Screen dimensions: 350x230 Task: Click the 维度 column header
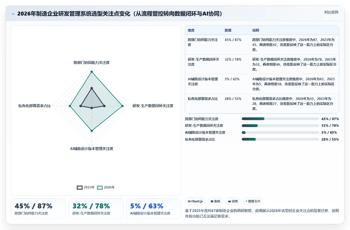click(191, 30)
